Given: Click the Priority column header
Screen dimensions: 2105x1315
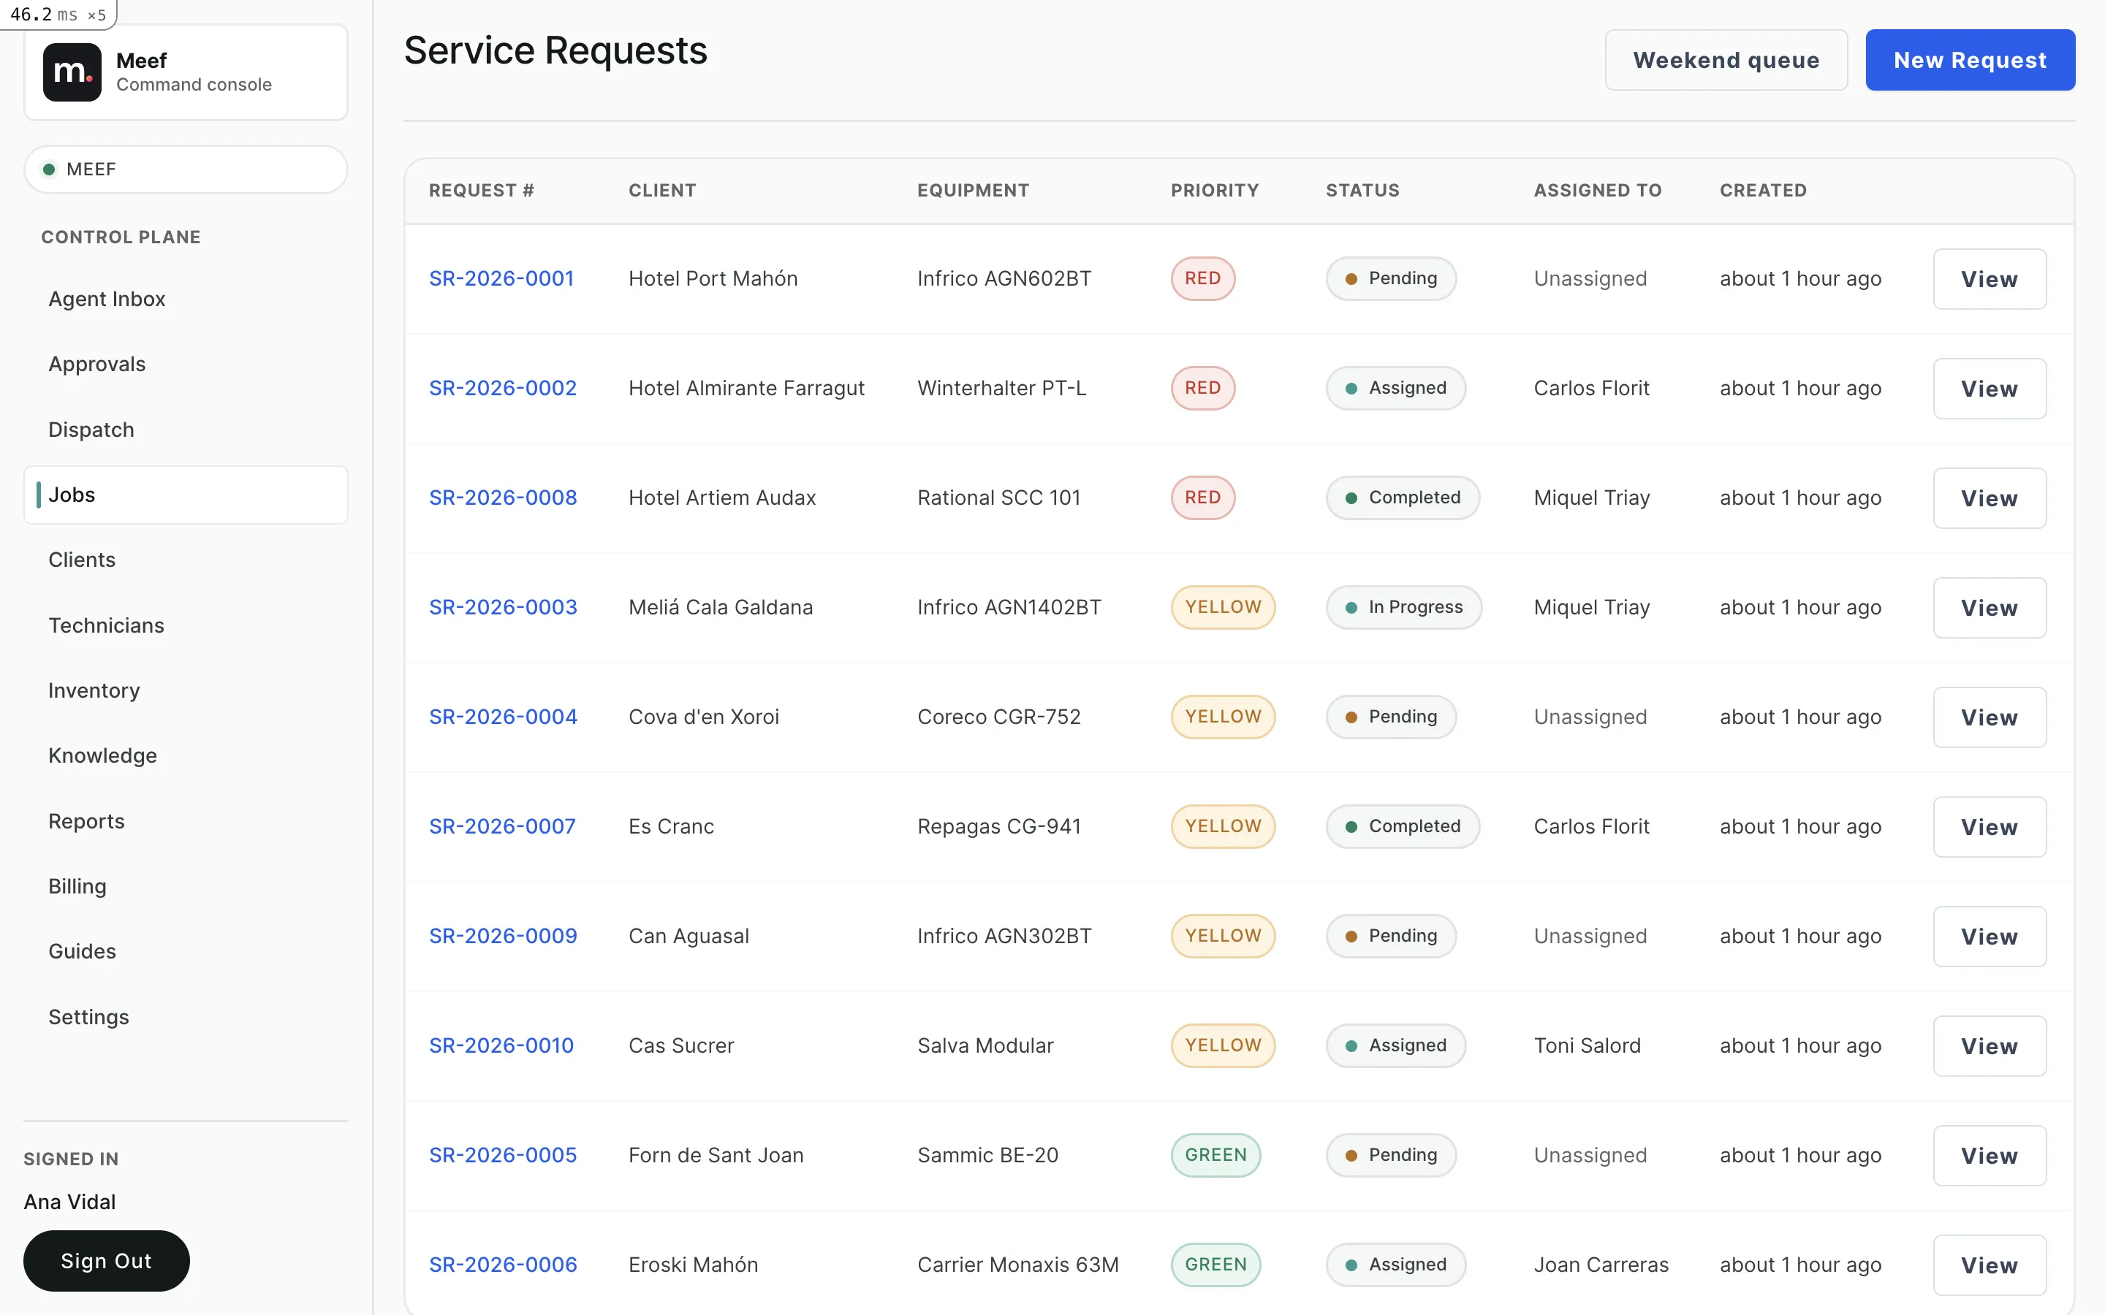Looking at the screenshot, I should (x=1214, y=191).
